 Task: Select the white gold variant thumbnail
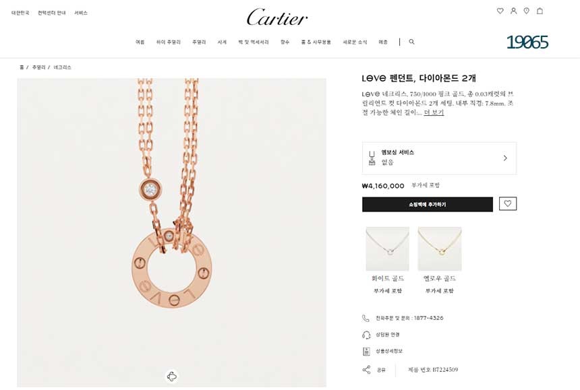(x=387, y=249)
